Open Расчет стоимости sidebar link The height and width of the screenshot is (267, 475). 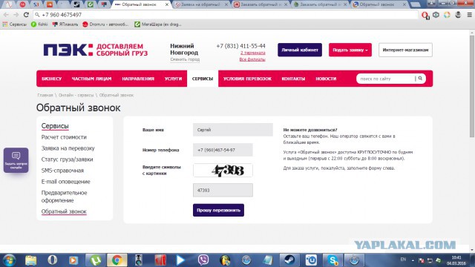point(64,137)
